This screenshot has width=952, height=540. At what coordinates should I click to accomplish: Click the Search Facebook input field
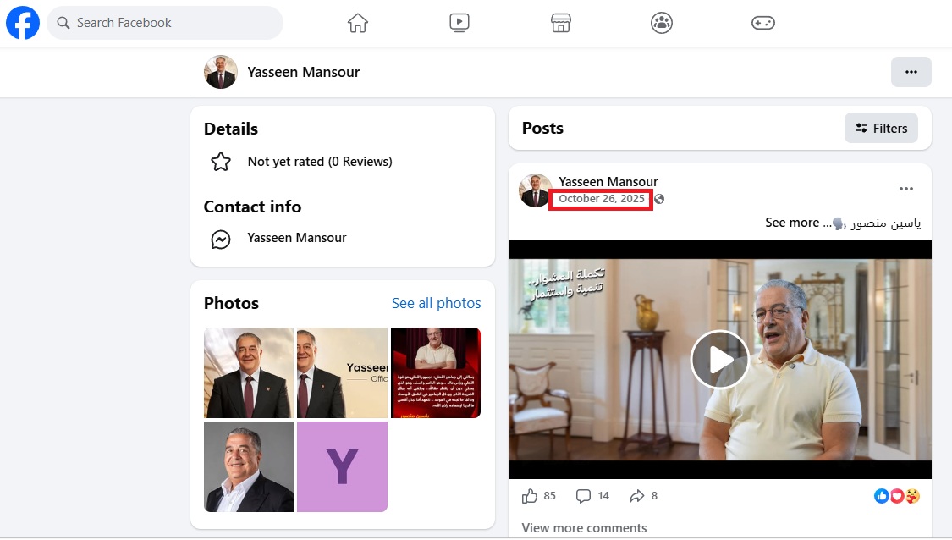[165, 23]
